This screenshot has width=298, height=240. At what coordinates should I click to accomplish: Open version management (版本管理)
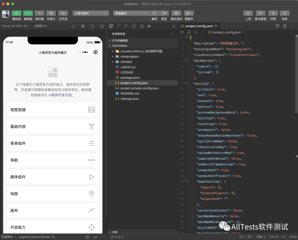(x=260, y=13)
